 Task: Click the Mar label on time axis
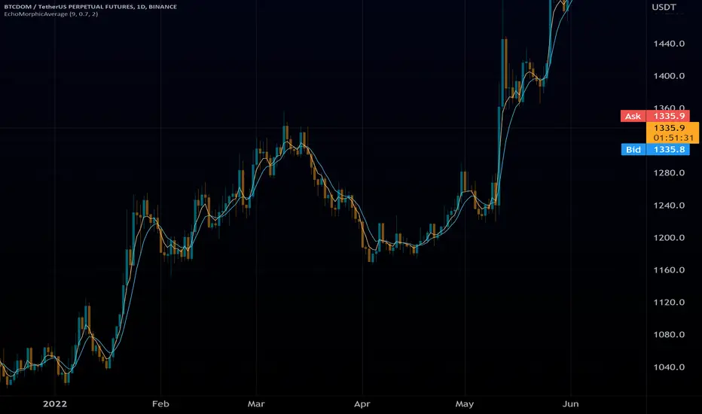tap(256, 403)
